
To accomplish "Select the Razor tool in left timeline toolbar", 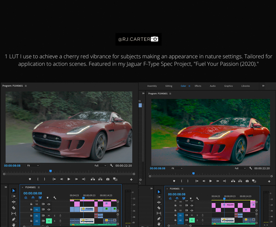I will (13, 208).
